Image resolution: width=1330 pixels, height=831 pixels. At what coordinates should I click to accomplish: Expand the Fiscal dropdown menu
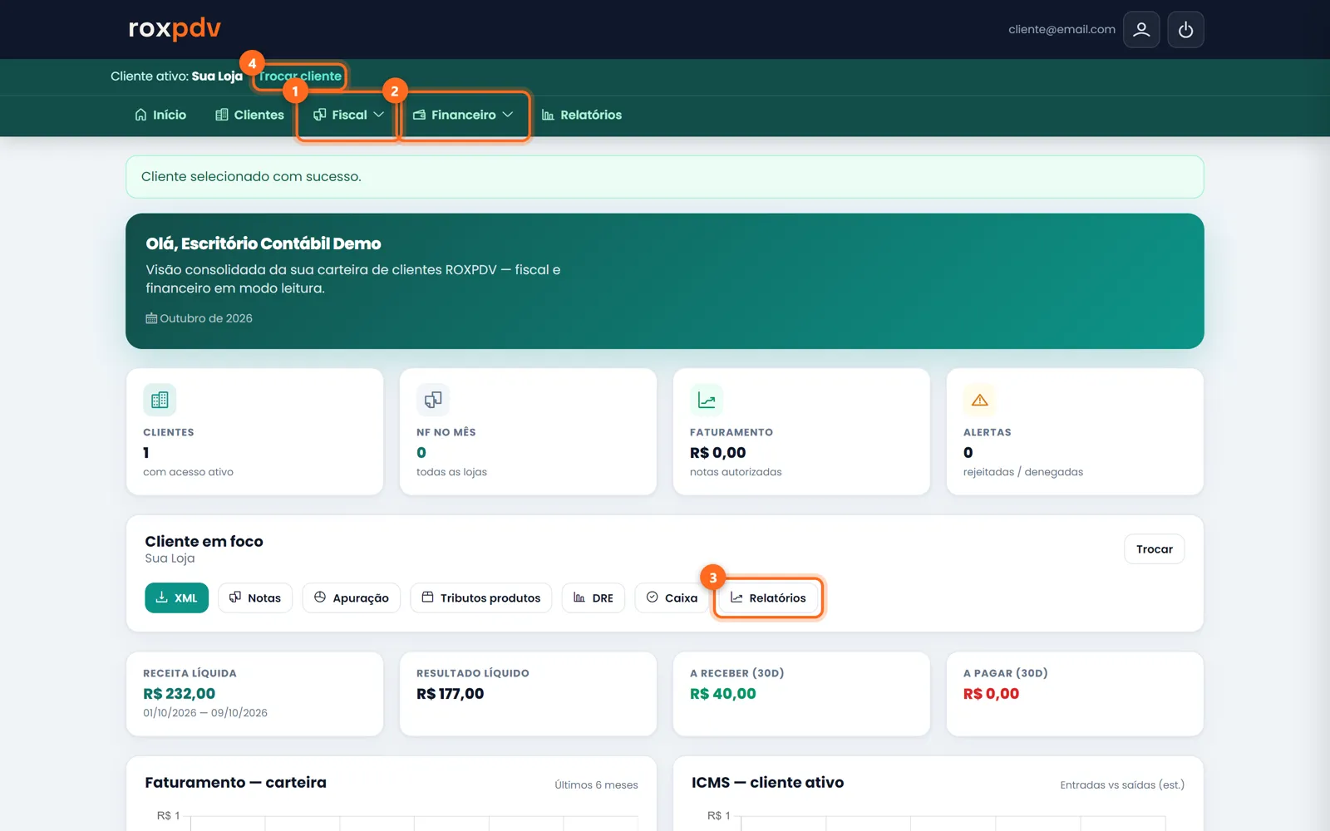pyautogui.click(x=348, y=115)
